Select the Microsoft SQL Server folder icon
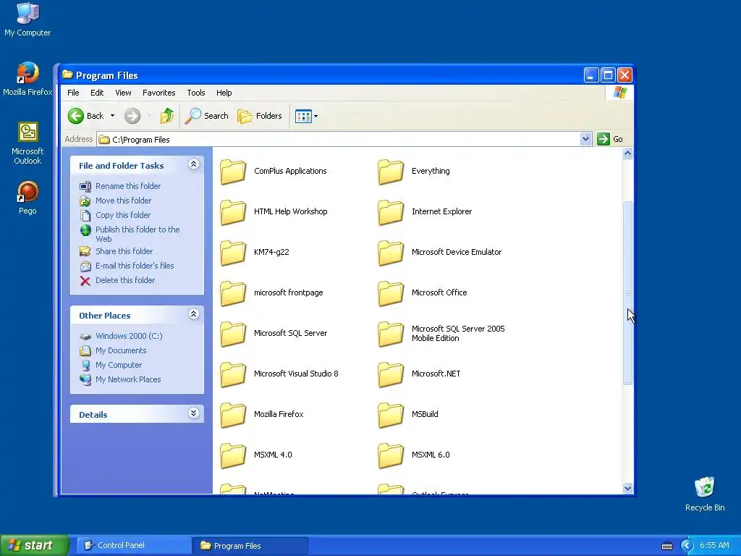The width and height of the screenshot is (741, 556). (233, 333)
